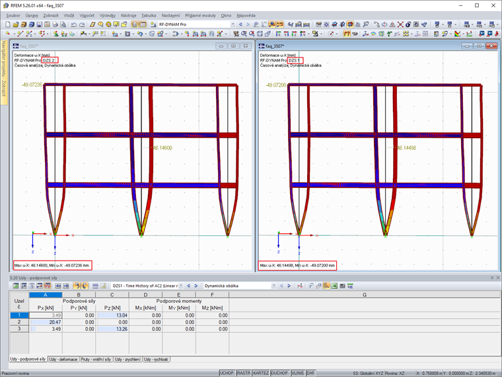Image resolution: width=502 pixels, height=377 pixels.
Task: Select the new line tool icon
Action: coord(20,34)
